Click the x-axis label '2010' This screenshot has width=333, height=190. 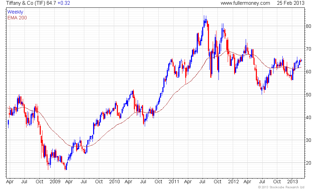click(115, 182)
